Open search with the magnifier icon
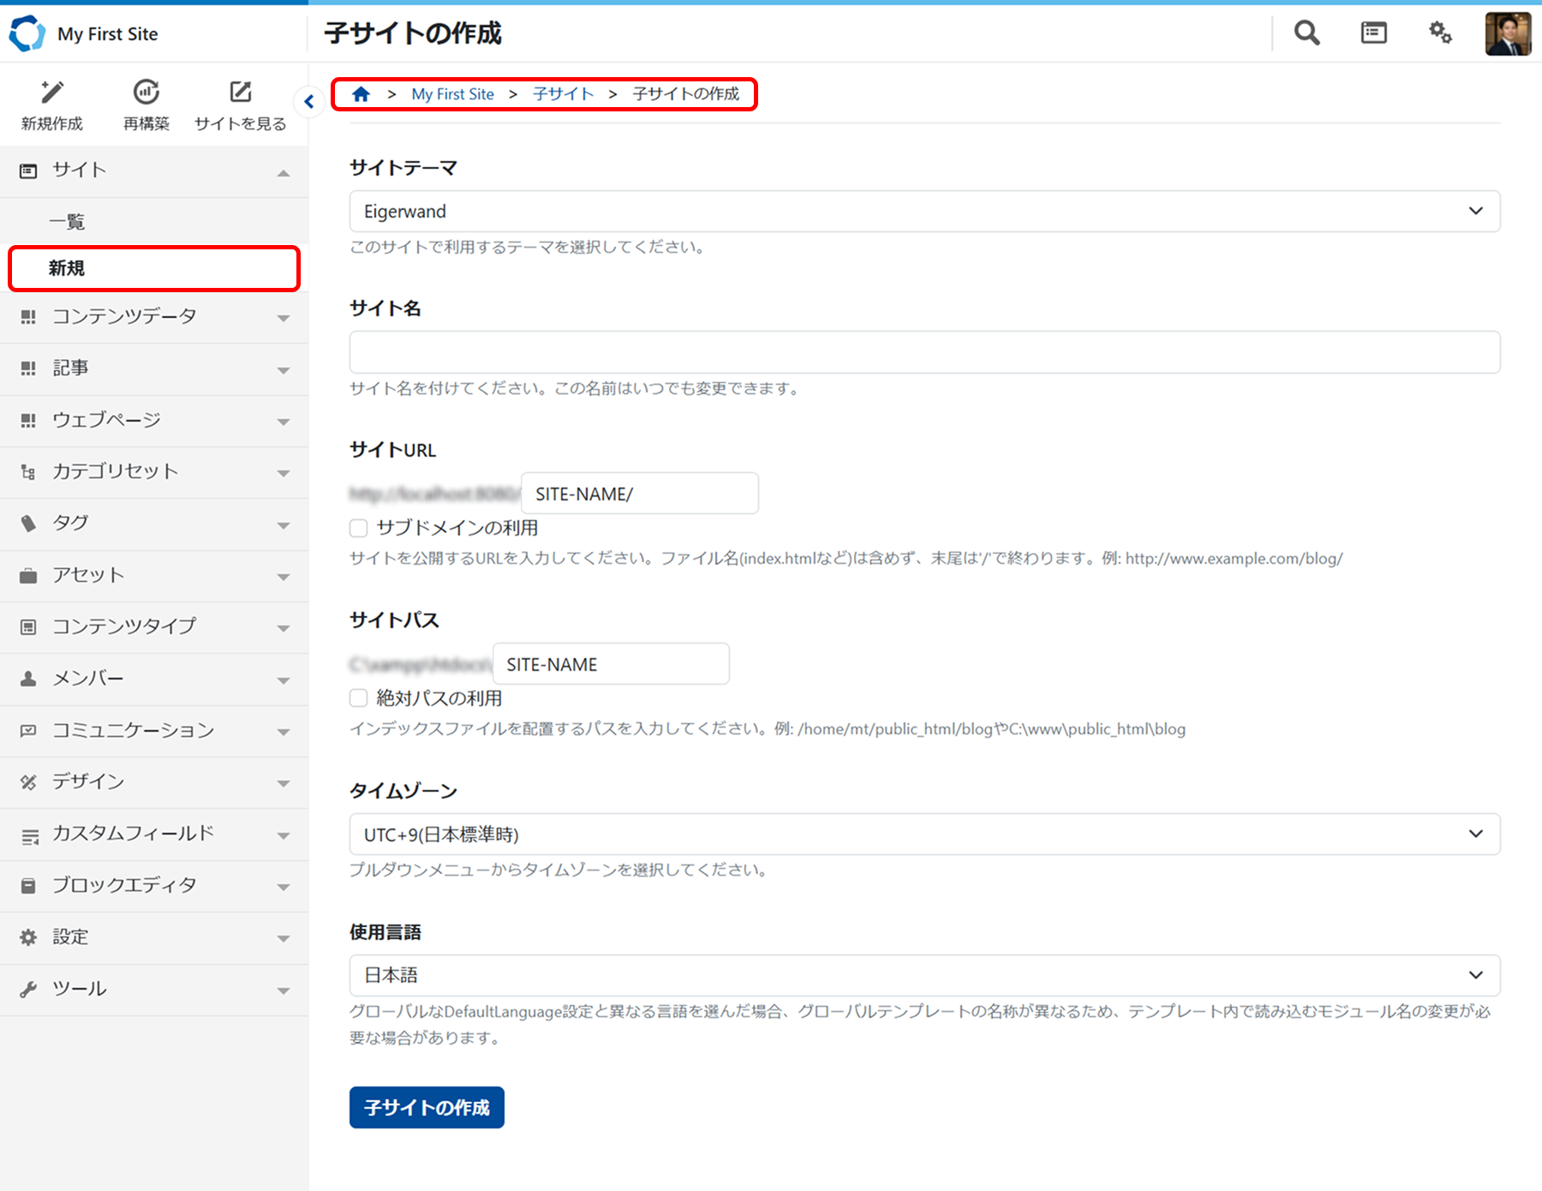This screenshot has width=1542, height=1191. [1306, 33]
